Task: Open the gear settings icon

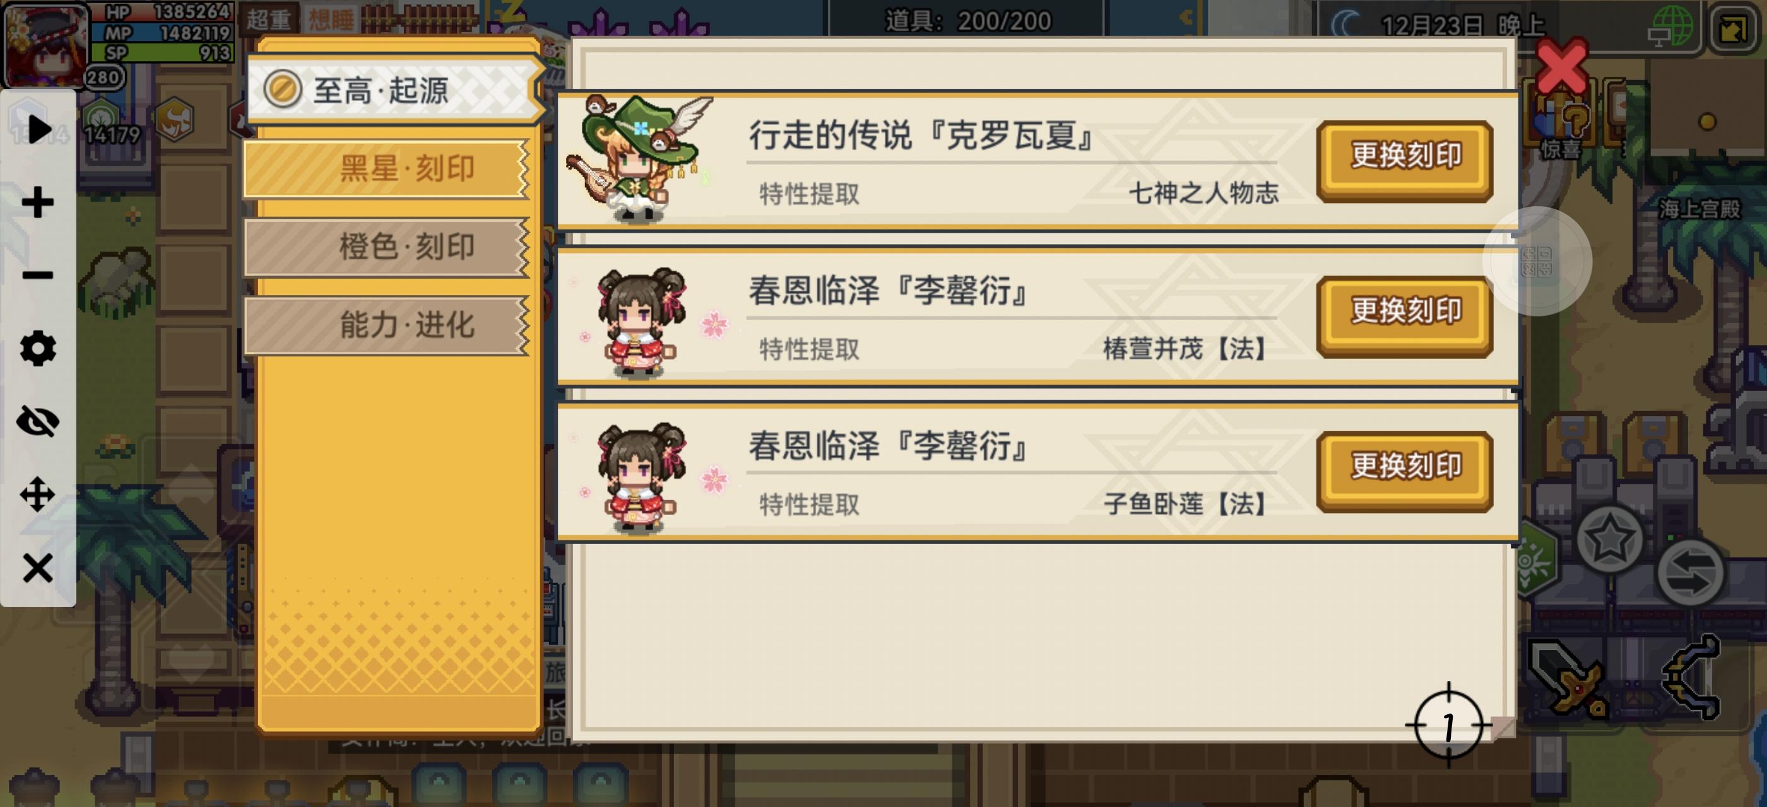Action: (x=38, y=348)
